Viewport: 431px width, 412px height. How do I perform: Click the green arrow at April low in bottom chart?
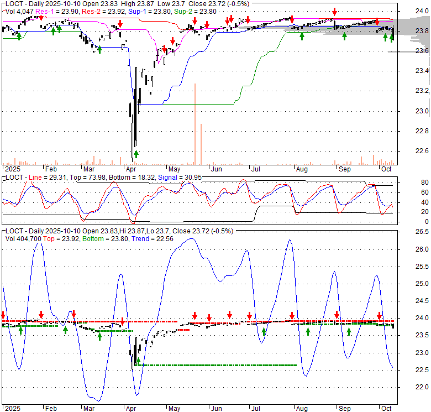[x=138, y=361]
